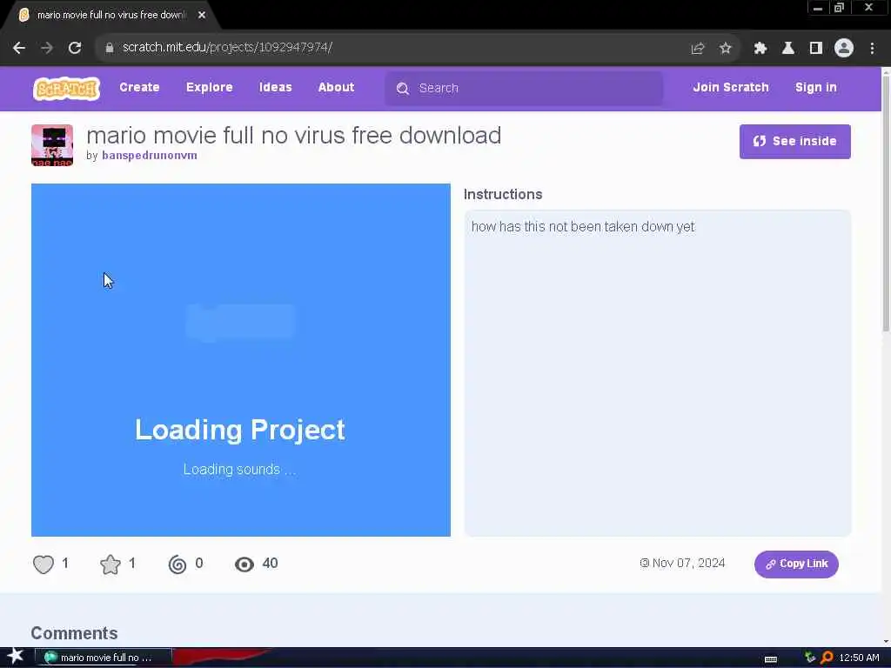This screenshot has width=891, height=668.
Task: Open the extensions puzzle icon
Action: [x=760, y=49]
